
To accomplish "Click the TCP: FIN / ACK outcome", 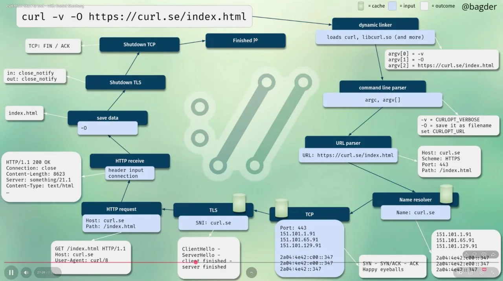I will pyautogui.click(x=53, y=46).
